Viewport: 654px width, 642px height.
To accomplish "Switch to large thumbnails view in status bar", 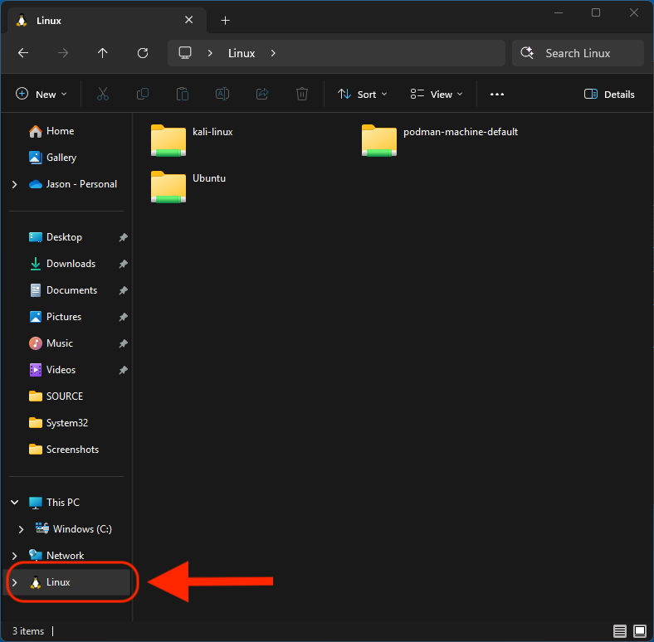I will tap(640, 631).
